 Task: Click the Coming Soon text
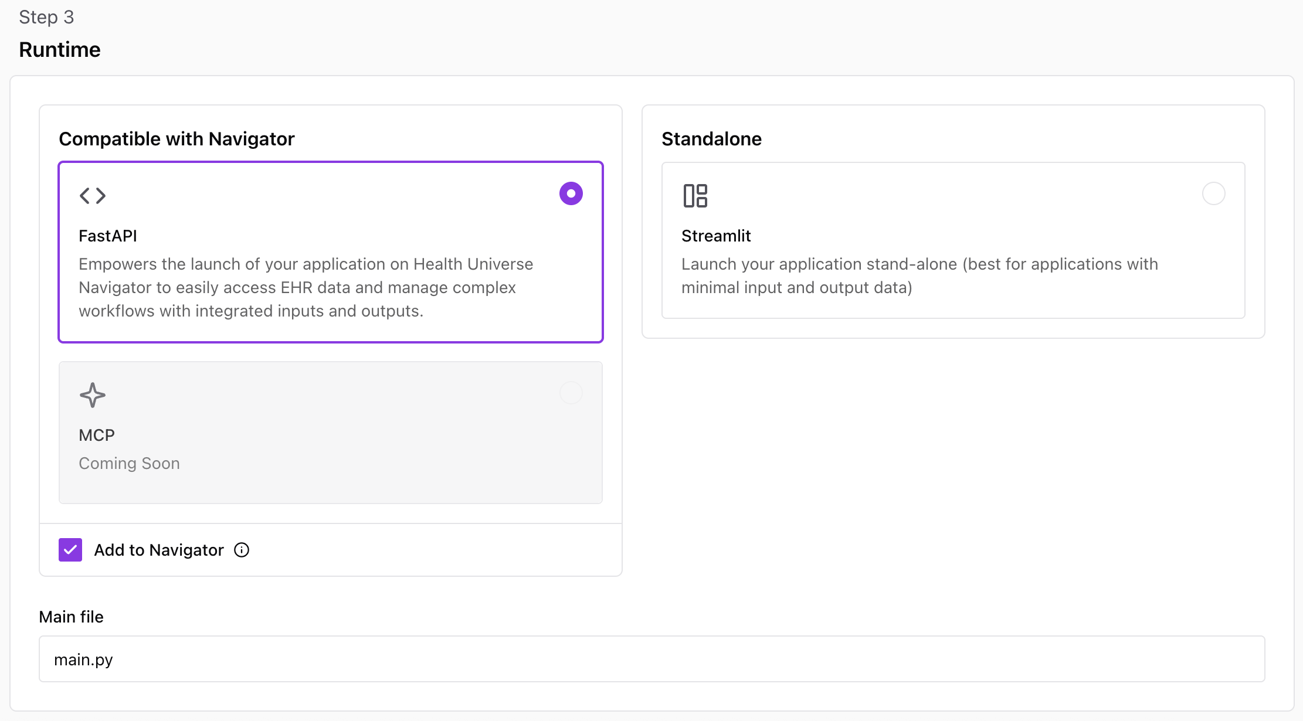point(129,463)
